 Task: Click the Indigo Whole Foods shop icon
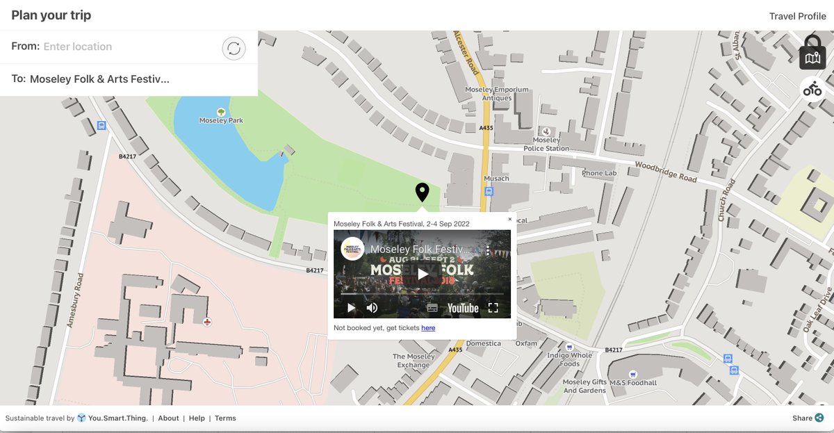click(569, 347)
